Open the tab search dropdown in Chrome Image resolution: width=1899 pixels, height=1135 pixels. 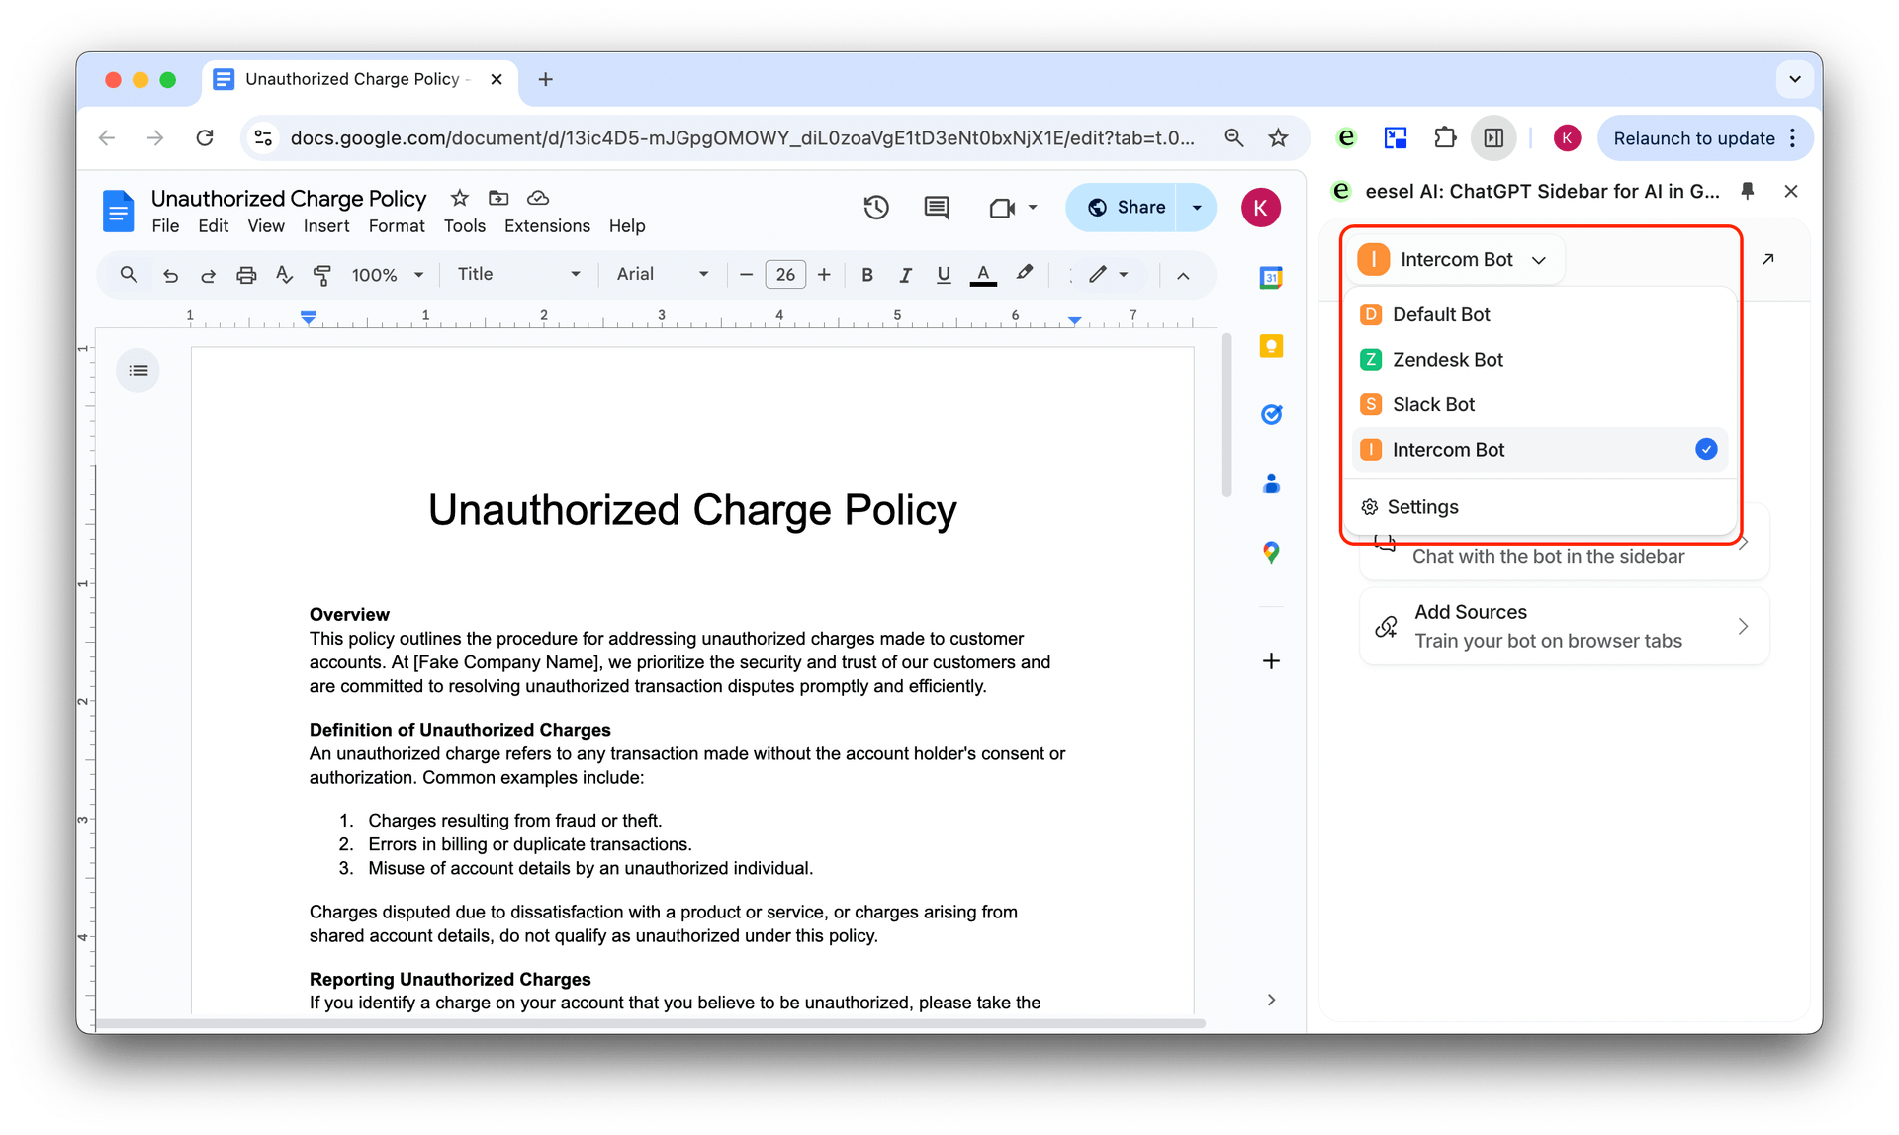click(x=1794, y=79)
